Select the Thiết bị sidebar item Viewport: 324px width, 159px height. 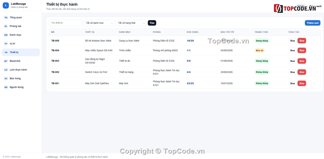coord(21,52)
